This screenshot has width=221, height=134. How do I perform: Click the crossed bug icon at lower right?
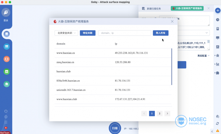pos(217,116)
